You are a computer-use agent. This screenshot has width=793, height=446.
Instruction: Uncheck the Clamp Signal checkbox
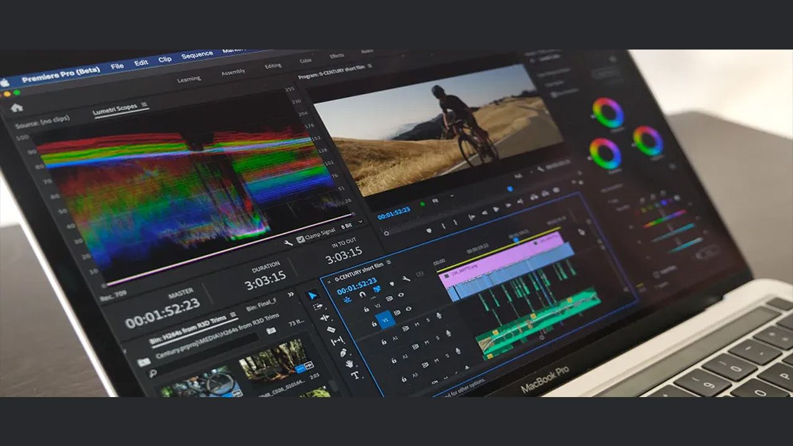(300, 239)
